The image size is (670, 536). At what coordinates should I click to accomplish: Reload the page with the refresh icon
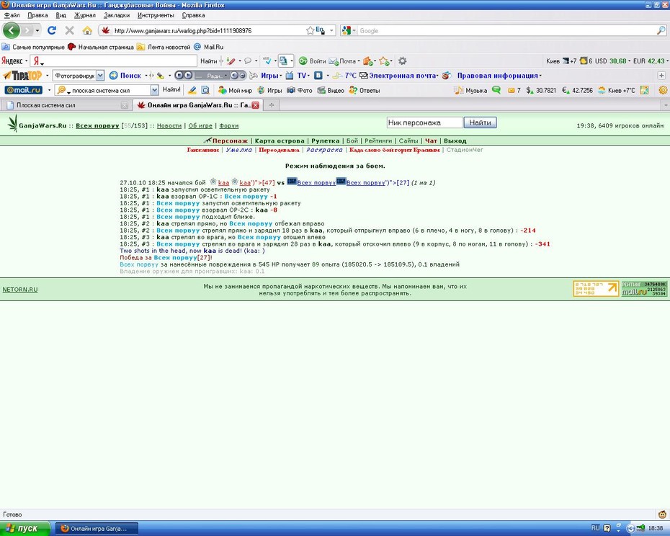[x=52, y=30]
